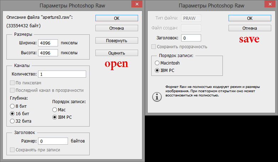Click the file description text "aperture3.raw"
The height and width of the screenshot is (162, 278).
click(x=40, y=17)
